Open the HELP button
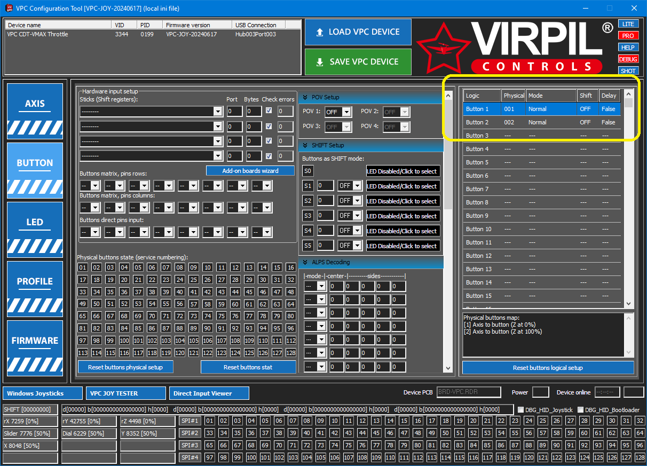 pyautogui.click(x=628, y=48)
